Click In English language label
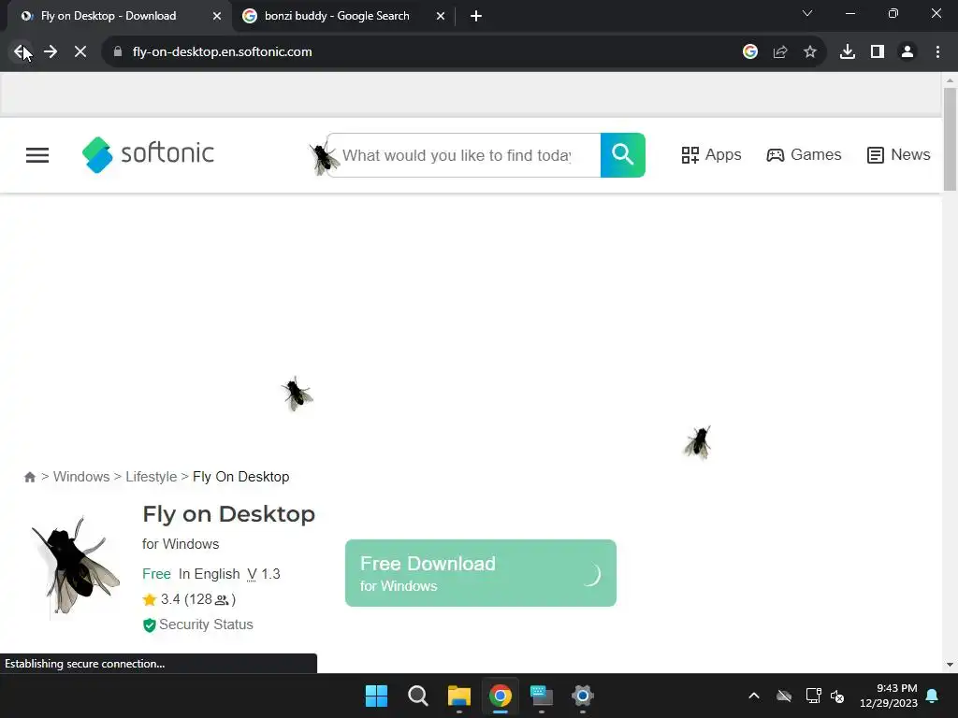Image resolution: width=958 pixels, height=718 pixels. (209, 574)
